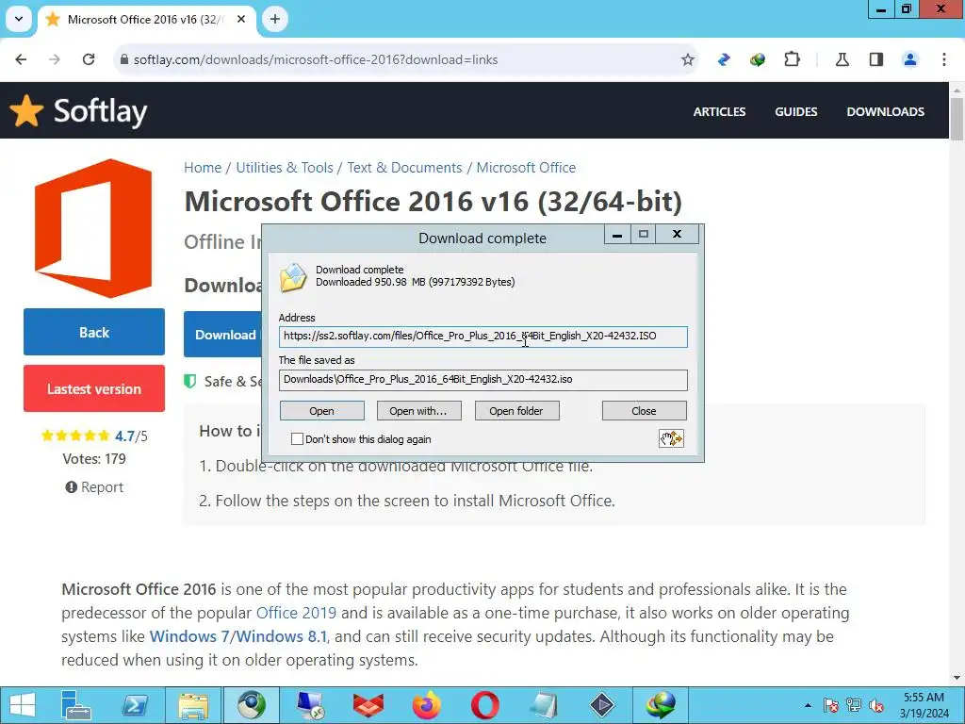Click the 'file saved as' path field
The width and height of the screenshot is (965, 724).
click(x=483, y=380)
